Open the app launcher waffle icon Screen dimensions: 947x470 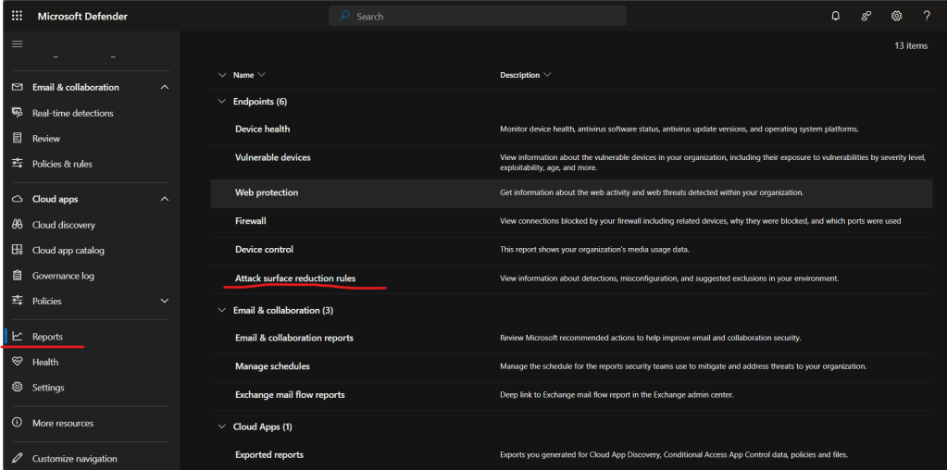pos(17,16)
